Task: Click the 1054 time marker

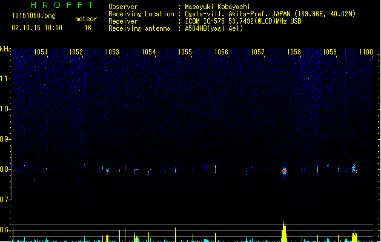Action: click(x=148, y=52)
